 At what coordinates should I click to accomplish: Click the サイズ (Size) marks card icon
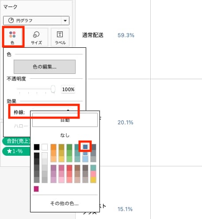click(x=36, y=37)
